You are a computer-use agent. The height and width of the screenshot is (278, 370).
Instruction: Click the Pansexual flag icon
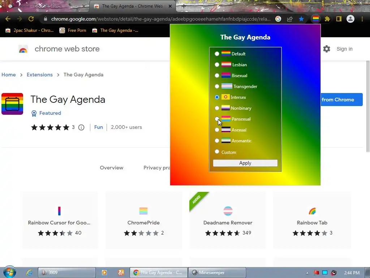[x=226, y=119]
